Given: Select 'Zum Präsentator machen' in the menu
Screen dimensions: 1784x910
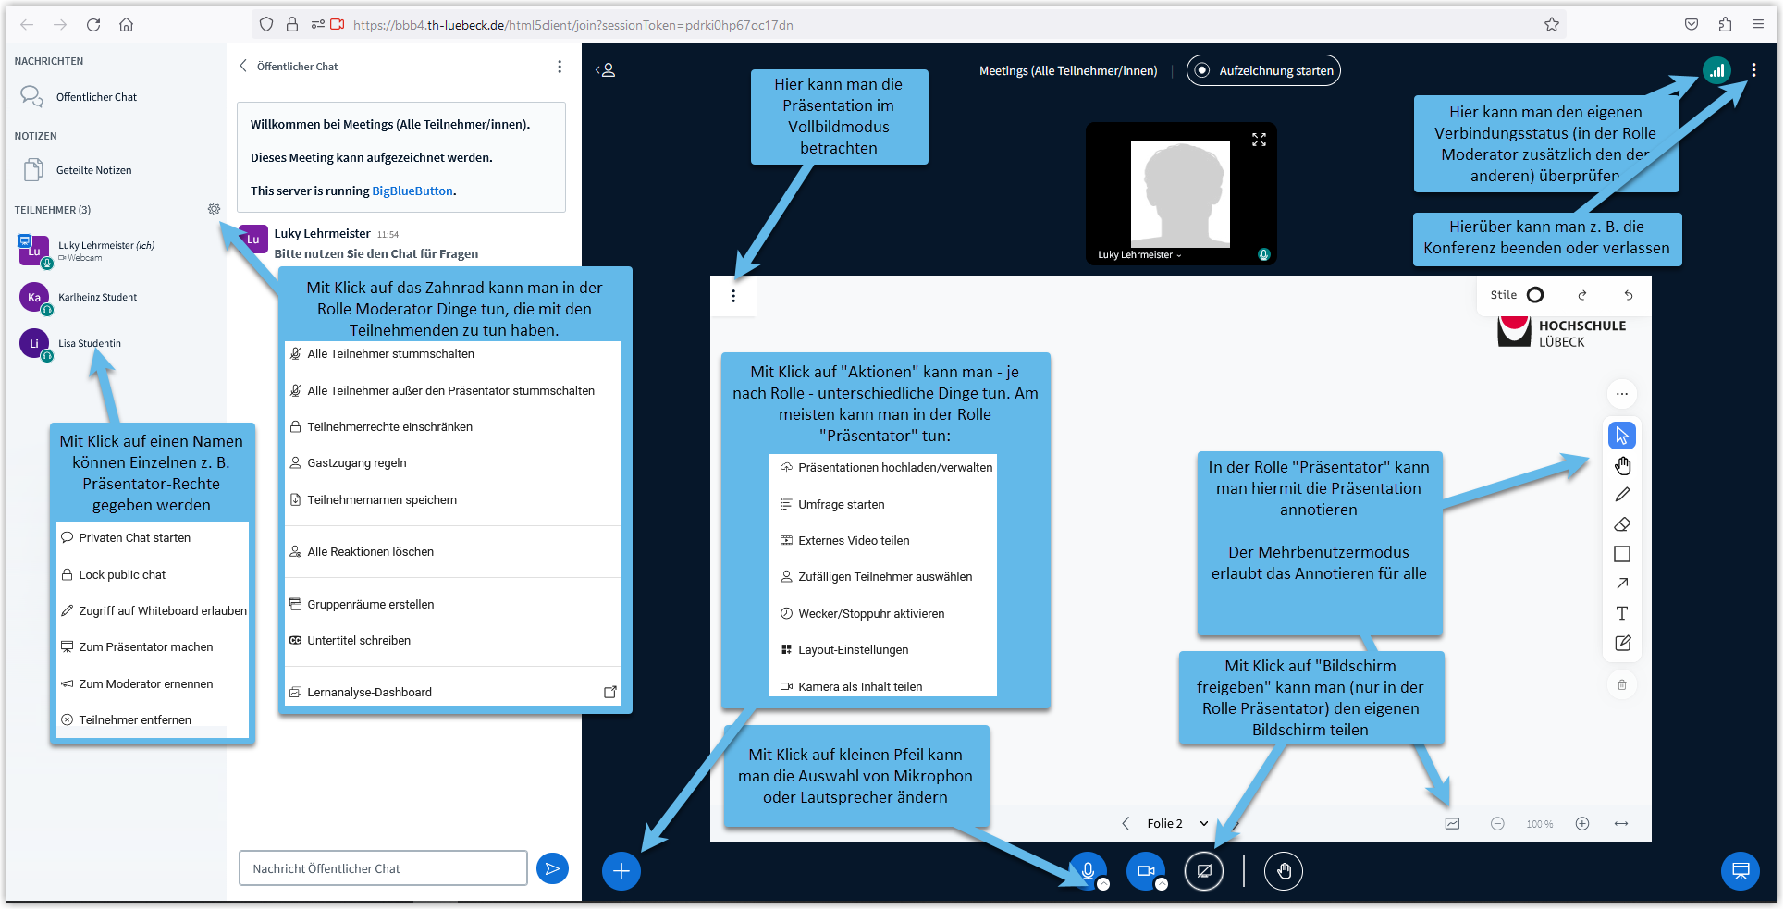Looking at the screenshot, I should click(146, 646).
